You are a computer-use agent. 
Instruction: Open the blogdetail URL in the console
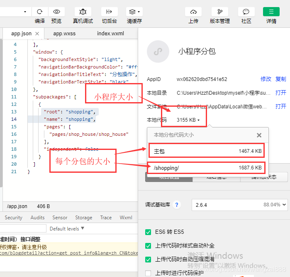coord(69,253)
